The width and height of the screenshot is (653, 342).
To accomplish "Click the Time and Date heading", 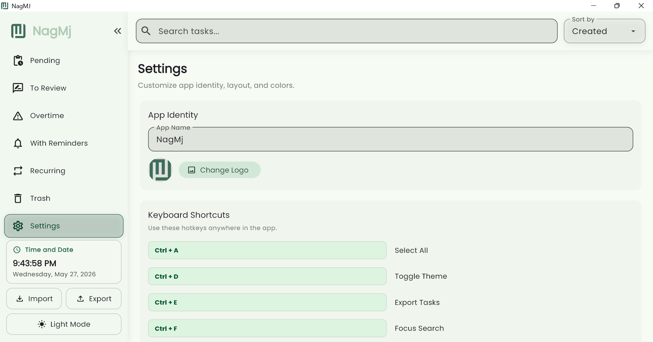I will [x=49, y=250].
